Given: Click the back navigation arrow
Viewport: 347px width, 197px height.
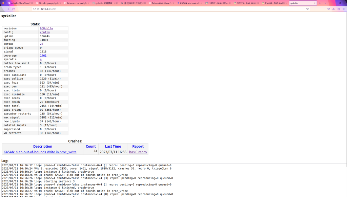Looking at the screenshot, I should (x=3, y=9).
